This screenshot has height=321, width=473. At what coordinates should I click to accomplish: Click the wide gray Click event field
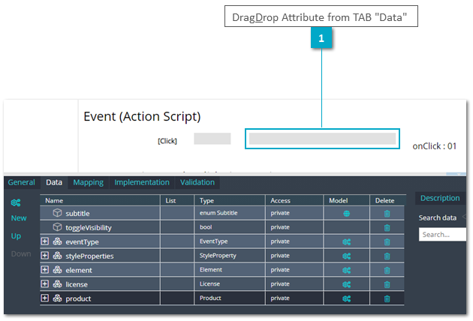(322, 139)
